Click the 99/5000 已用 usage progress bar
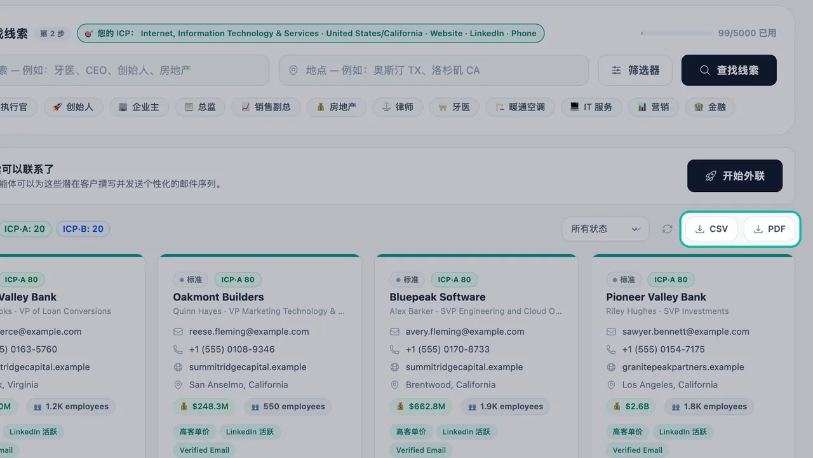 [676, 33]
